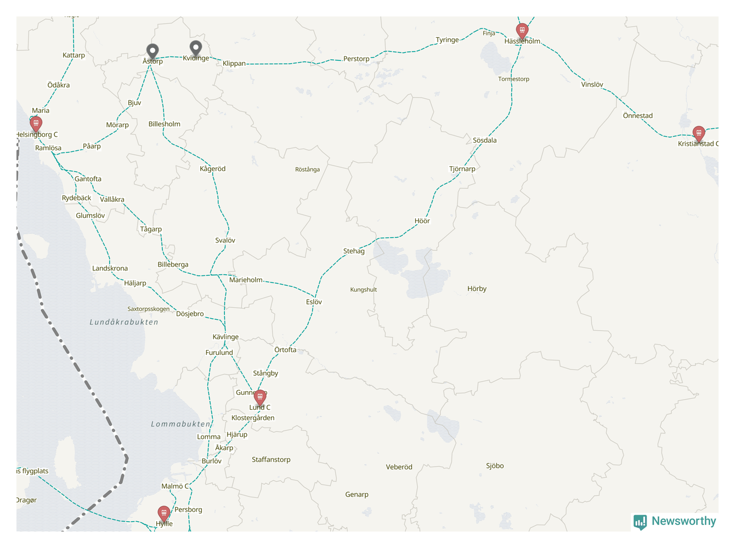Image resolution: width=735 pixels, height=548 pixels.
Task: Click the Gantofta town label
Action: 88,179
